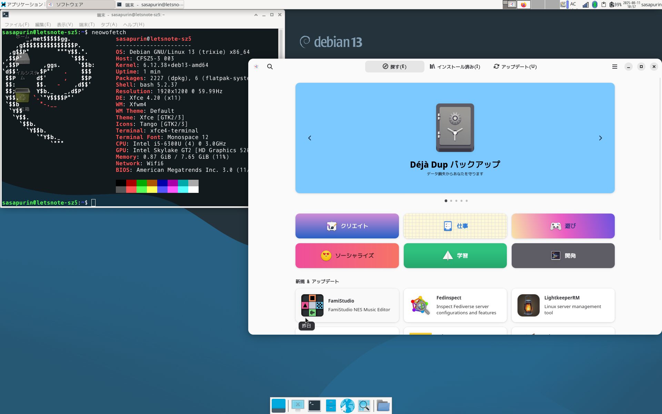This screenshot has width=662, height=414.
Task: Open the FamiStudio app icon
Action: coord(312,305)
